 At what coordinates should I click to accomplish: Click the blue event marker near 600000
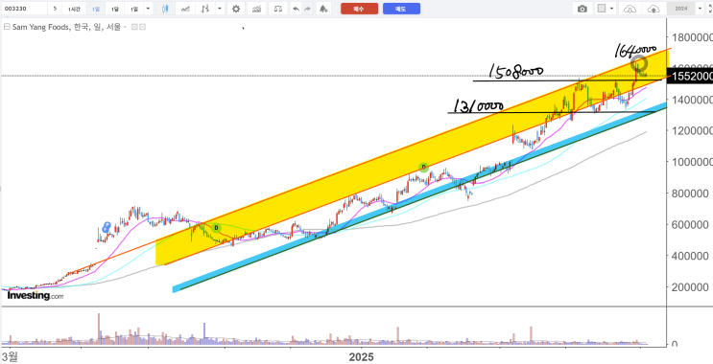[x=107, y=227]
